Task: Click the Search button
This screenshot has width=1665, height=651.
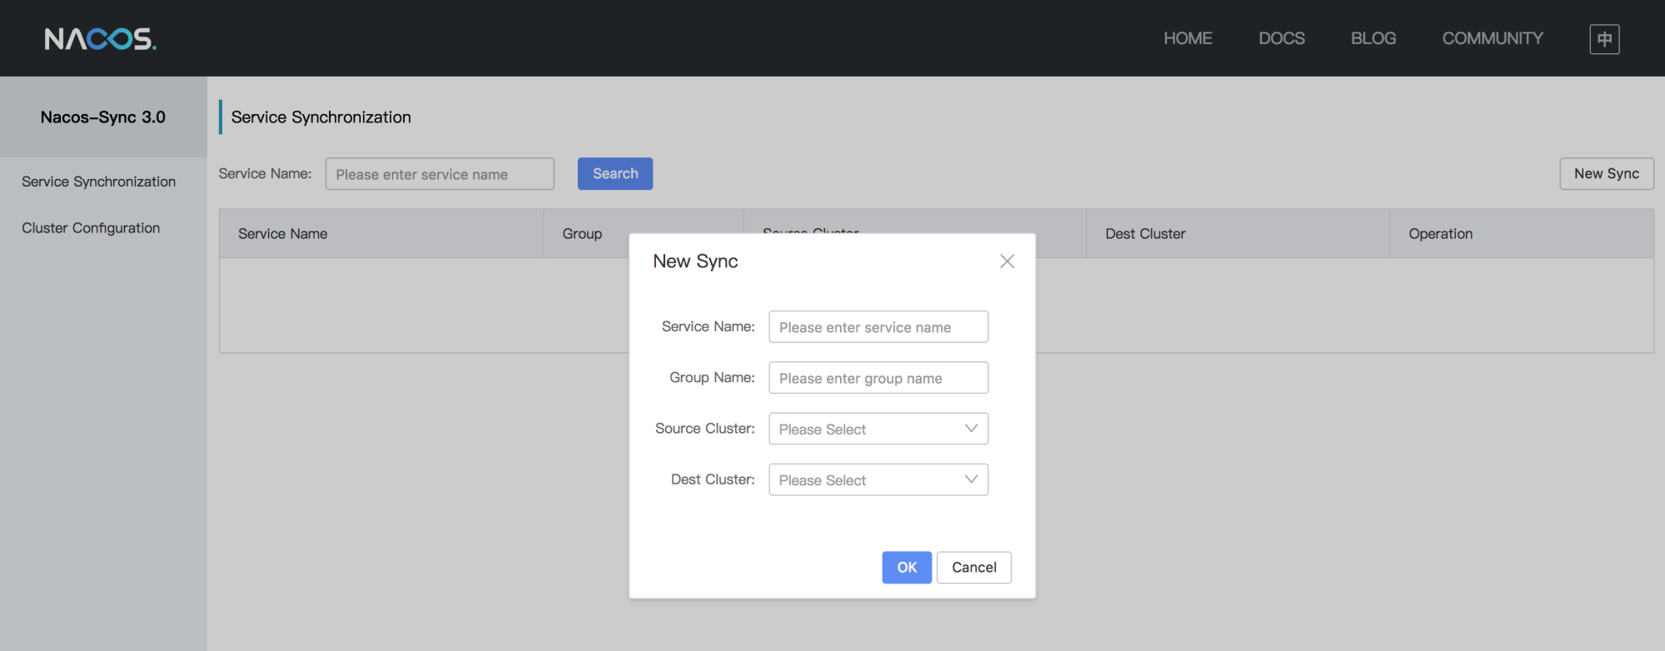Action: coord(615,174)
